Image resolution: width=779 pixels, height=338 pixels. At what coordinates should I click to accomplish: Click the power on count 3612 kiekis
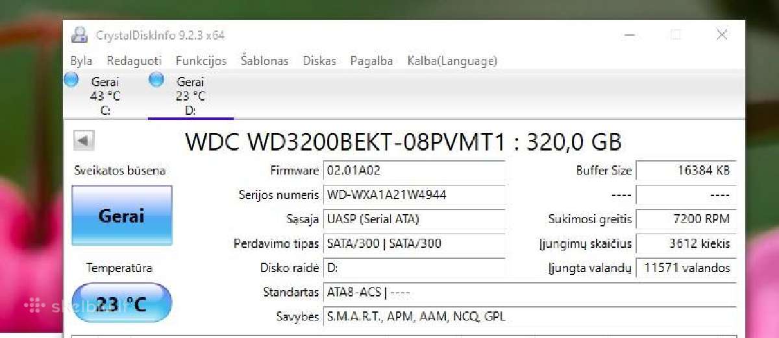point(686,243)
